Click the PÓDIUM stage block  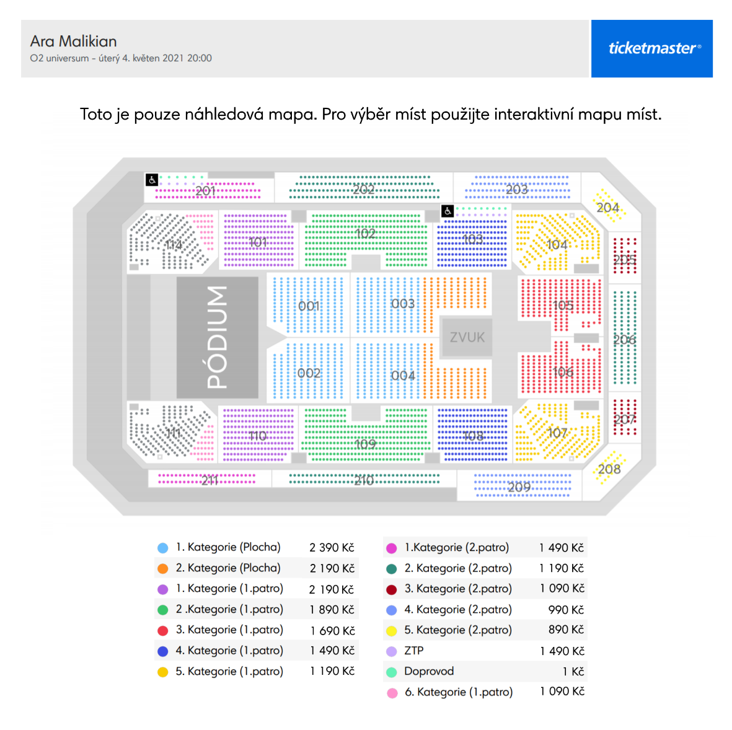coord(217,337)
